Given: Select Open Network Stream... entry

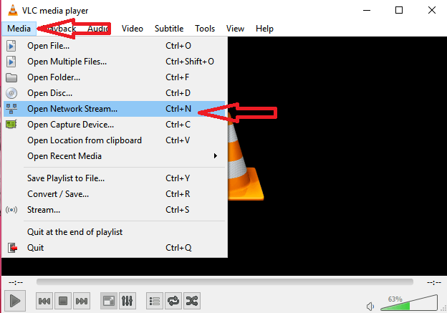Looking at the screenshot, I should (114, 109).
